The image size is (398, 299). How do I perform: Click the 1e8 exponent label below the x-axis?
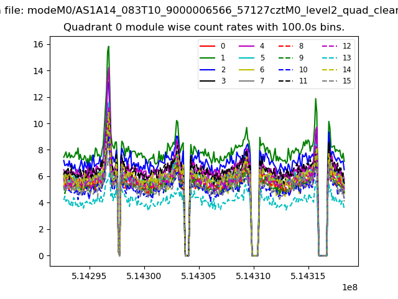350,287
